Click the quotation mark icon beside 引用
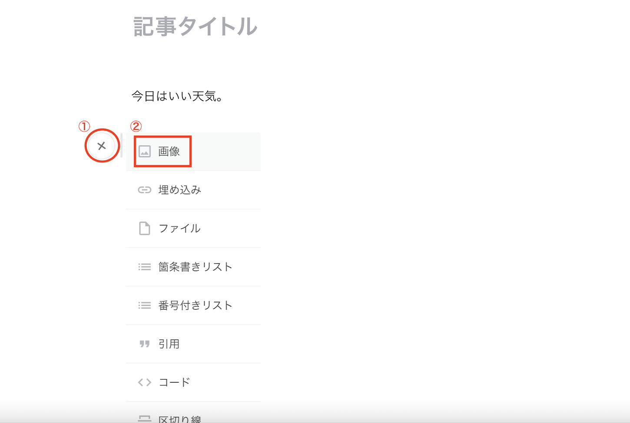Screen dimensions: 630x423 point(145,344)
